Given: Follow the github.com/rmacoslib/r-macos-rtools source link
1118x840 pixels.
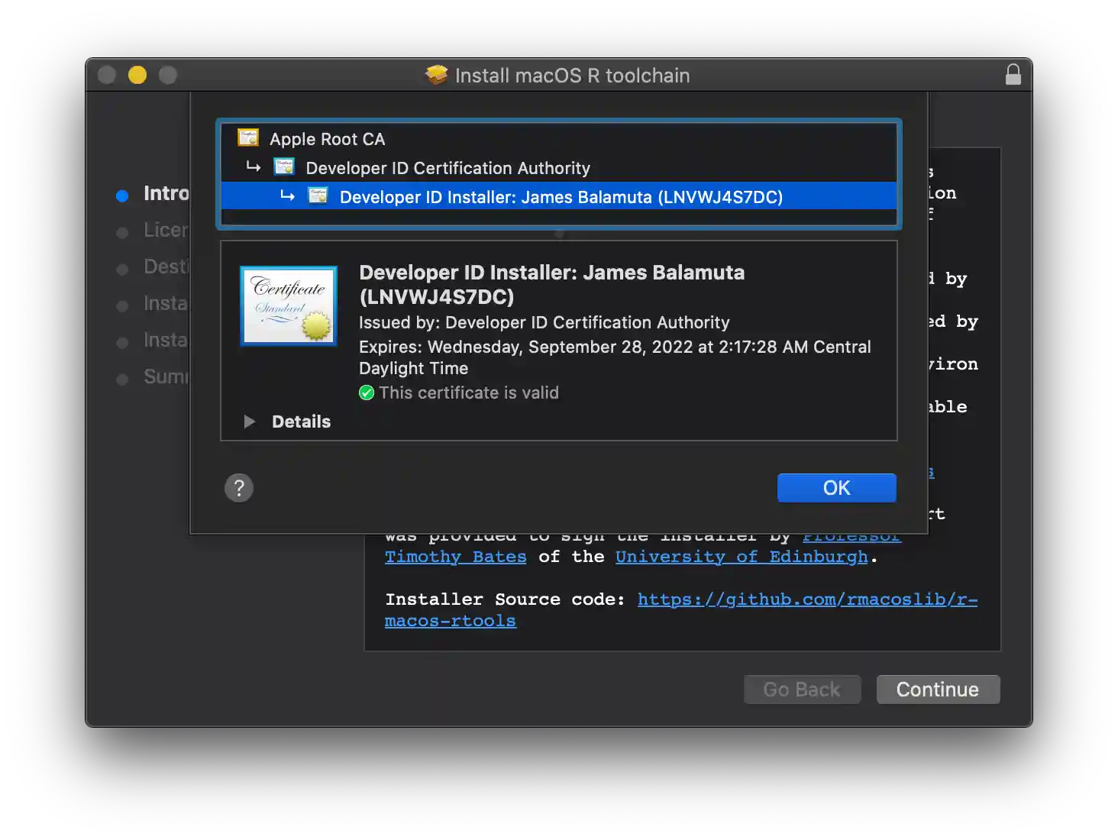Looking at the screenshot, I should coord(806,599).
